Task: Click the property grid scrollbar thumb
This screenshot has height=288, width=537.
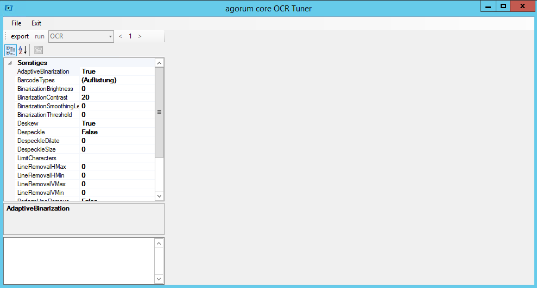Action: pos(159,112)
